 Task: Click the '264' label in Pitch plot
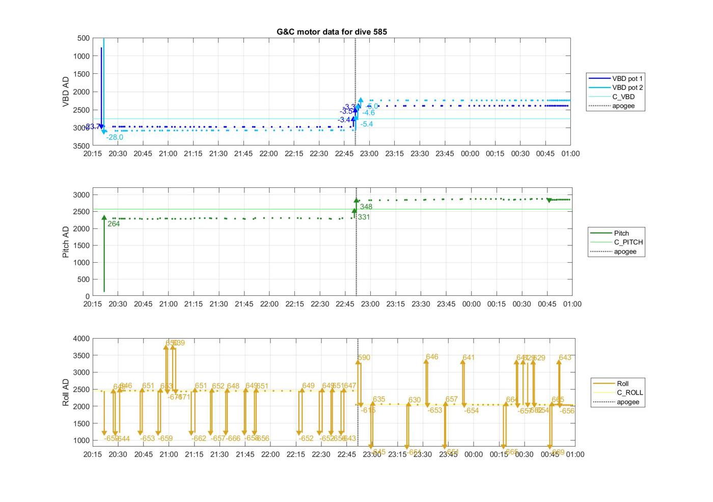click(x=114, y=224)
